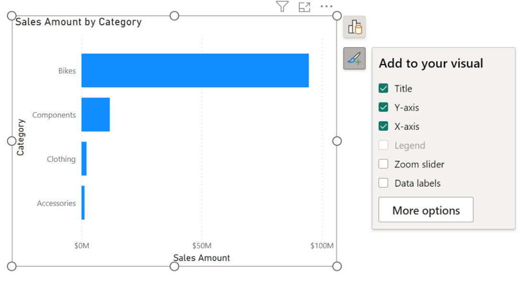
Task: Click the Accessories axis label
Action: (56, 203)
